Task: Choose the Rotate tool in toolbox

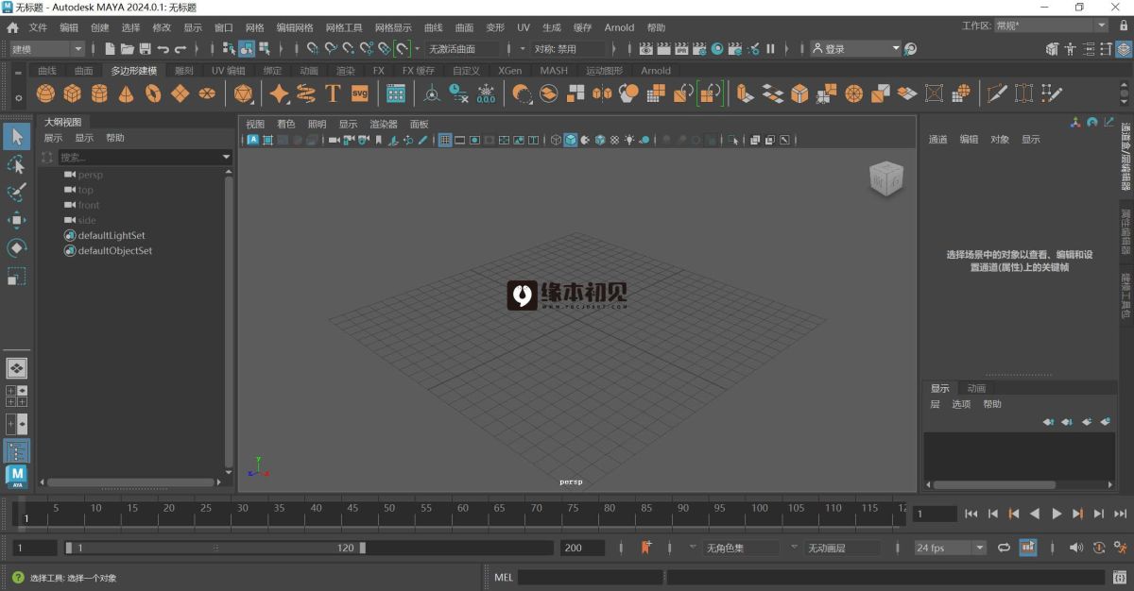Action: pyautogui.click(x=16, y=247)
